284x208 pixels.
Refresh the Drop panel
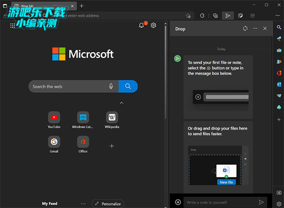coord(245,29)
